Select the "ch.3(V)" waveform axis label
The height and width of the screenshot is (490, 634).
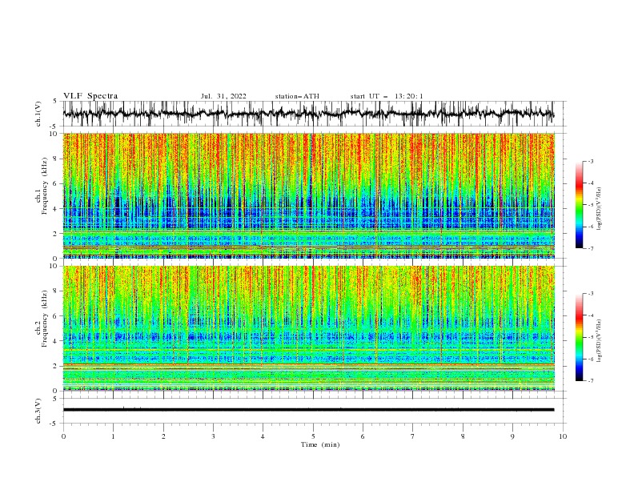[38, 411]
